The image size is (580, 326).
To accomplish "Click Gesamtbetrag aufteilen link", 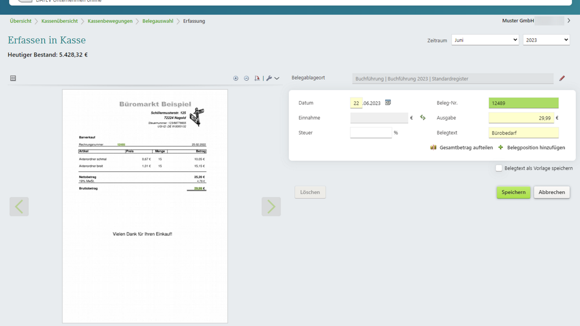I will click(x=466, y=147).
